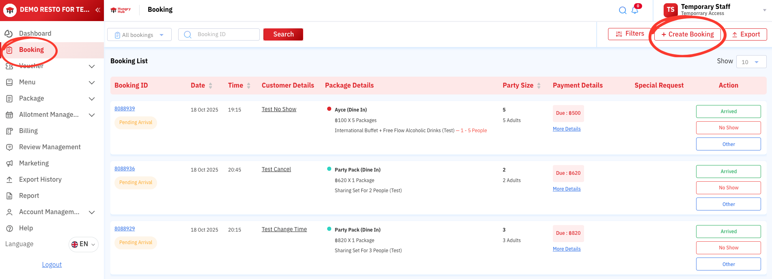Expand the Voucher submenu chevron
772x279 pixels.
[92, 66]
